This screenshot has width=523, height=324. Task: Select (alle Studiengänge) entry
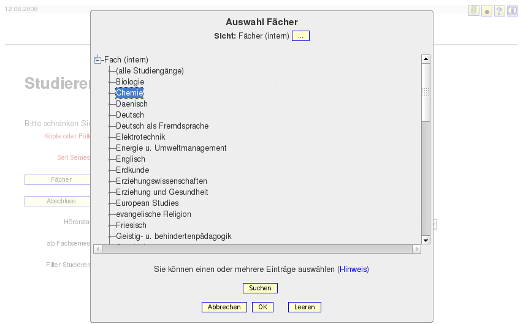coord(150,70)
